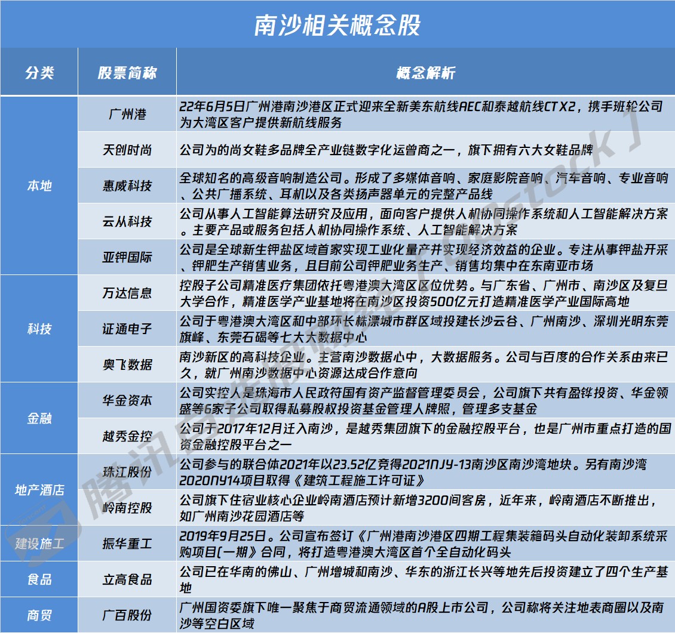Click the 商贸 category cell

pos(39,615)
